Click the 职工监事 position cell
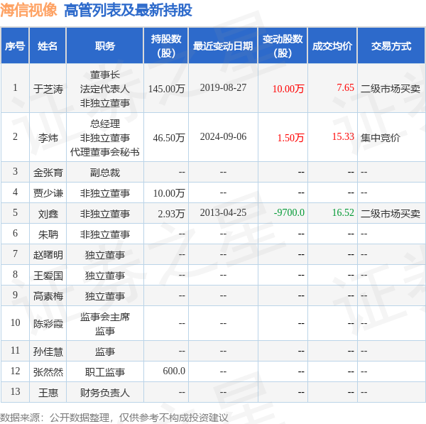The width and height of the screenshot is (426, 424). [x=105, y=372]
